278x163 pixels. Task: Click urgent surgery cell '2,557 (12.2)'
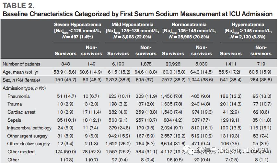point(173,136)
